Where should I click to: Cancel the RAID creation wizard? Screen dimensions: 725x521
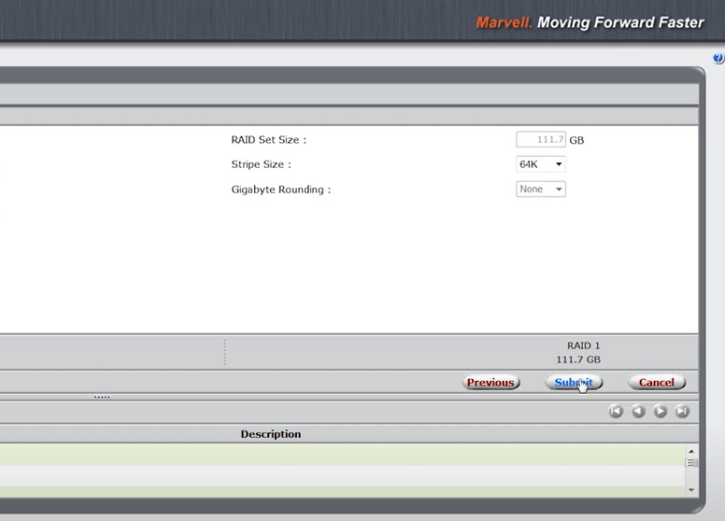click(657, 383)
